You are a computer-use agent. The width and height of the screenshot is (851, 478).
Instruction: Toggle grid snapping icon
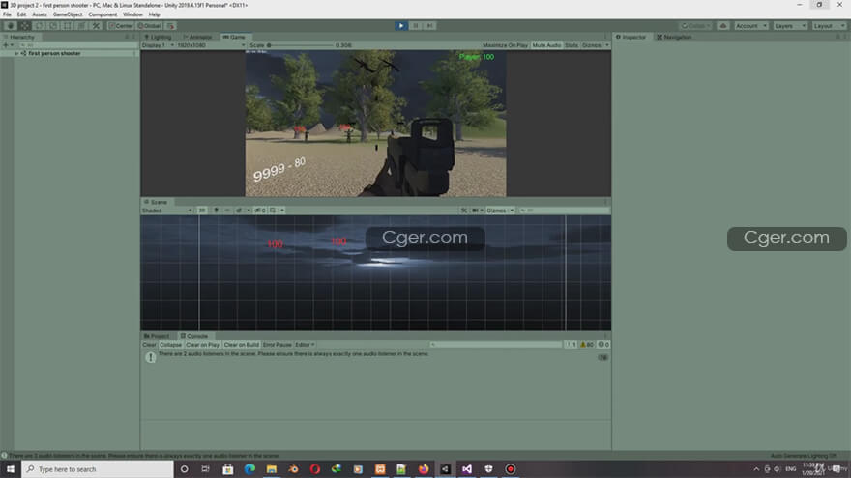pyautogui.click(x=170, y=25)
